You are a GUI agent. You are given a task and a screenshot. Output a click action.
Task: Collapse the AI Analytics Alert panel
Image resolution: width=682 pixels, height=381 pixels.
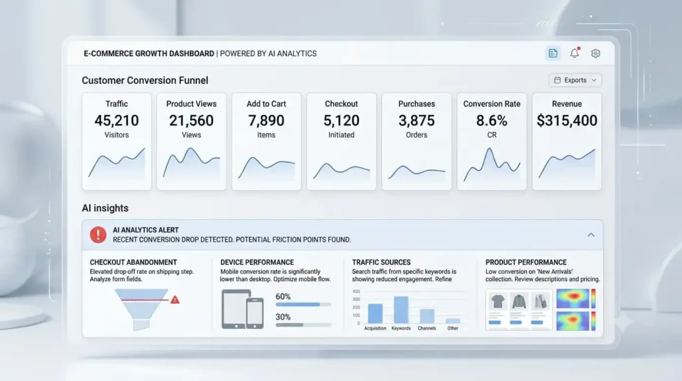point(591,235)
